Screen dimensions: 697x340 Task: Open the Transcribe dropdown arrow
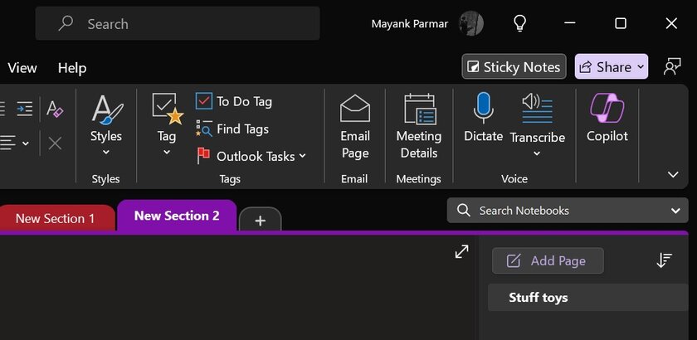pyautogui.click(x=537, y=153)
